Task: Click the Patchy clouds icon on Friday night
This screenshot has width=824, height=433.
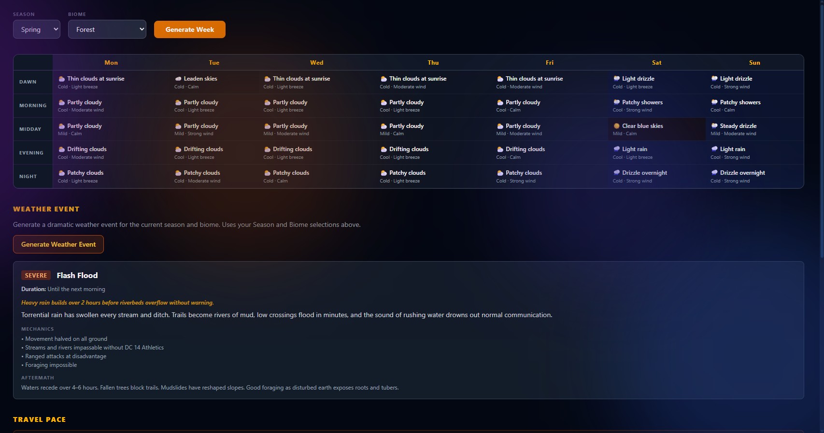Action: point(500,173)
